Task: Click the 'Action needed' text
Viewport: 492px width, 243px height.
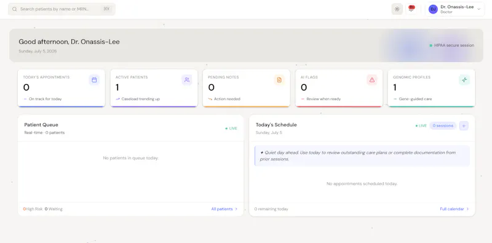Action: [x=227, y=99]
